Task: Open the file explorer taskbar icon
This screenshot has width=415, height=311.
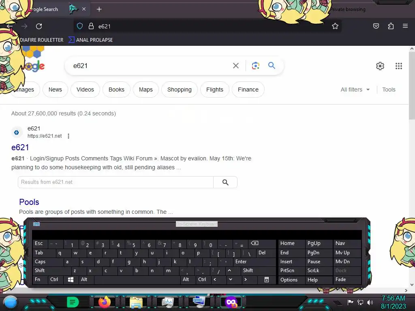Action: pos(136,302)
